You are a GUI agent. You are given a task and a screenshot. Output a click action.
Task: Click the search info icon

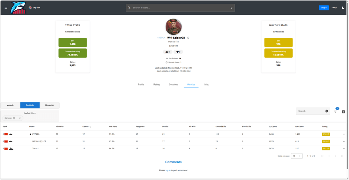coord(327,111)
